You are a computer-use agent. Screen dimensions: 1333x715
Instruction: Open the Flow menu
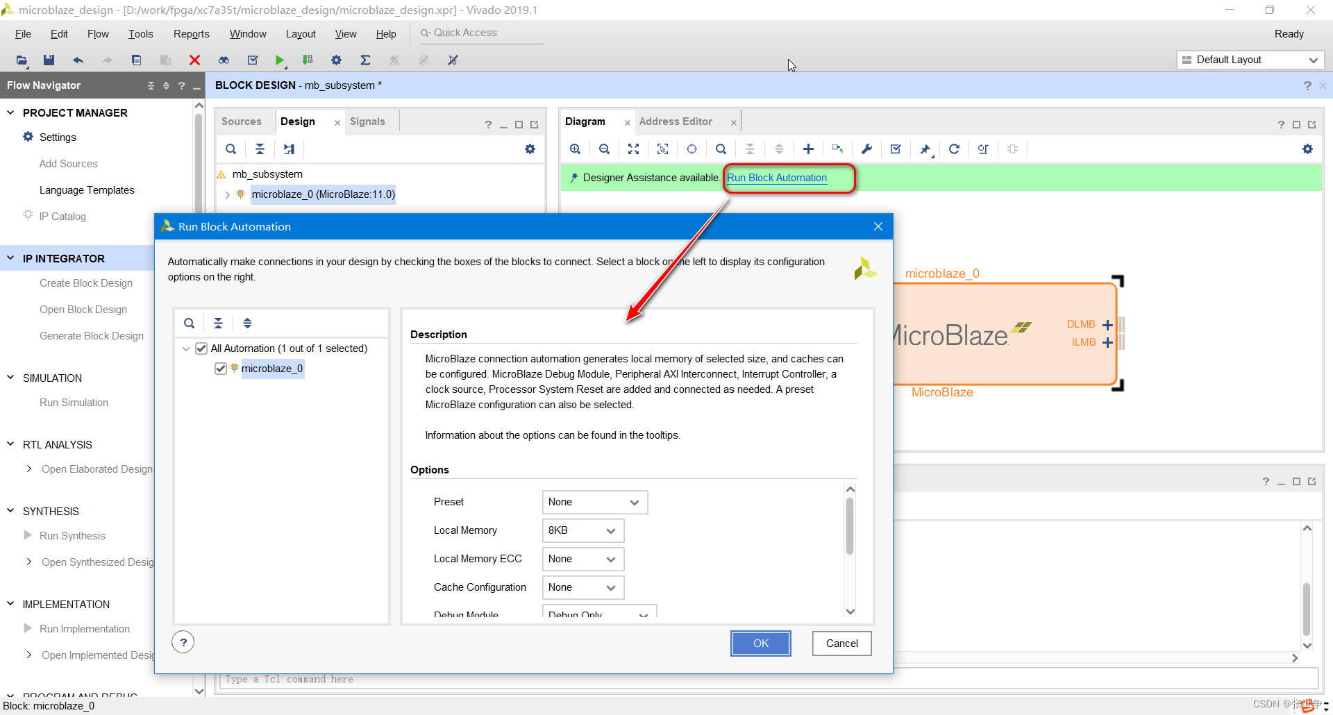98,34
